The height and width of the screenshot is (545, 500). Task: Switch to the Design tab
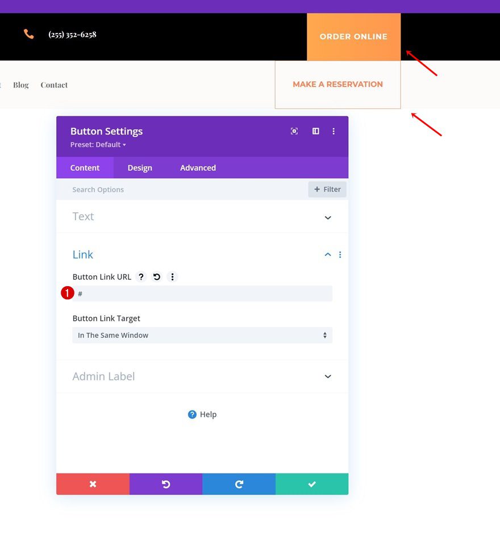coord(140,168)
